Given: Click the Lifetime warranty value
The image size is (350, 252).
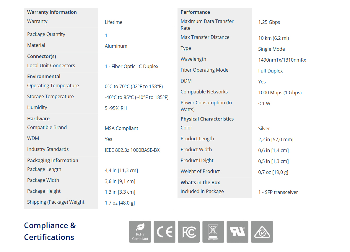Looking at the screenshot, I should [x=113, y=22].
